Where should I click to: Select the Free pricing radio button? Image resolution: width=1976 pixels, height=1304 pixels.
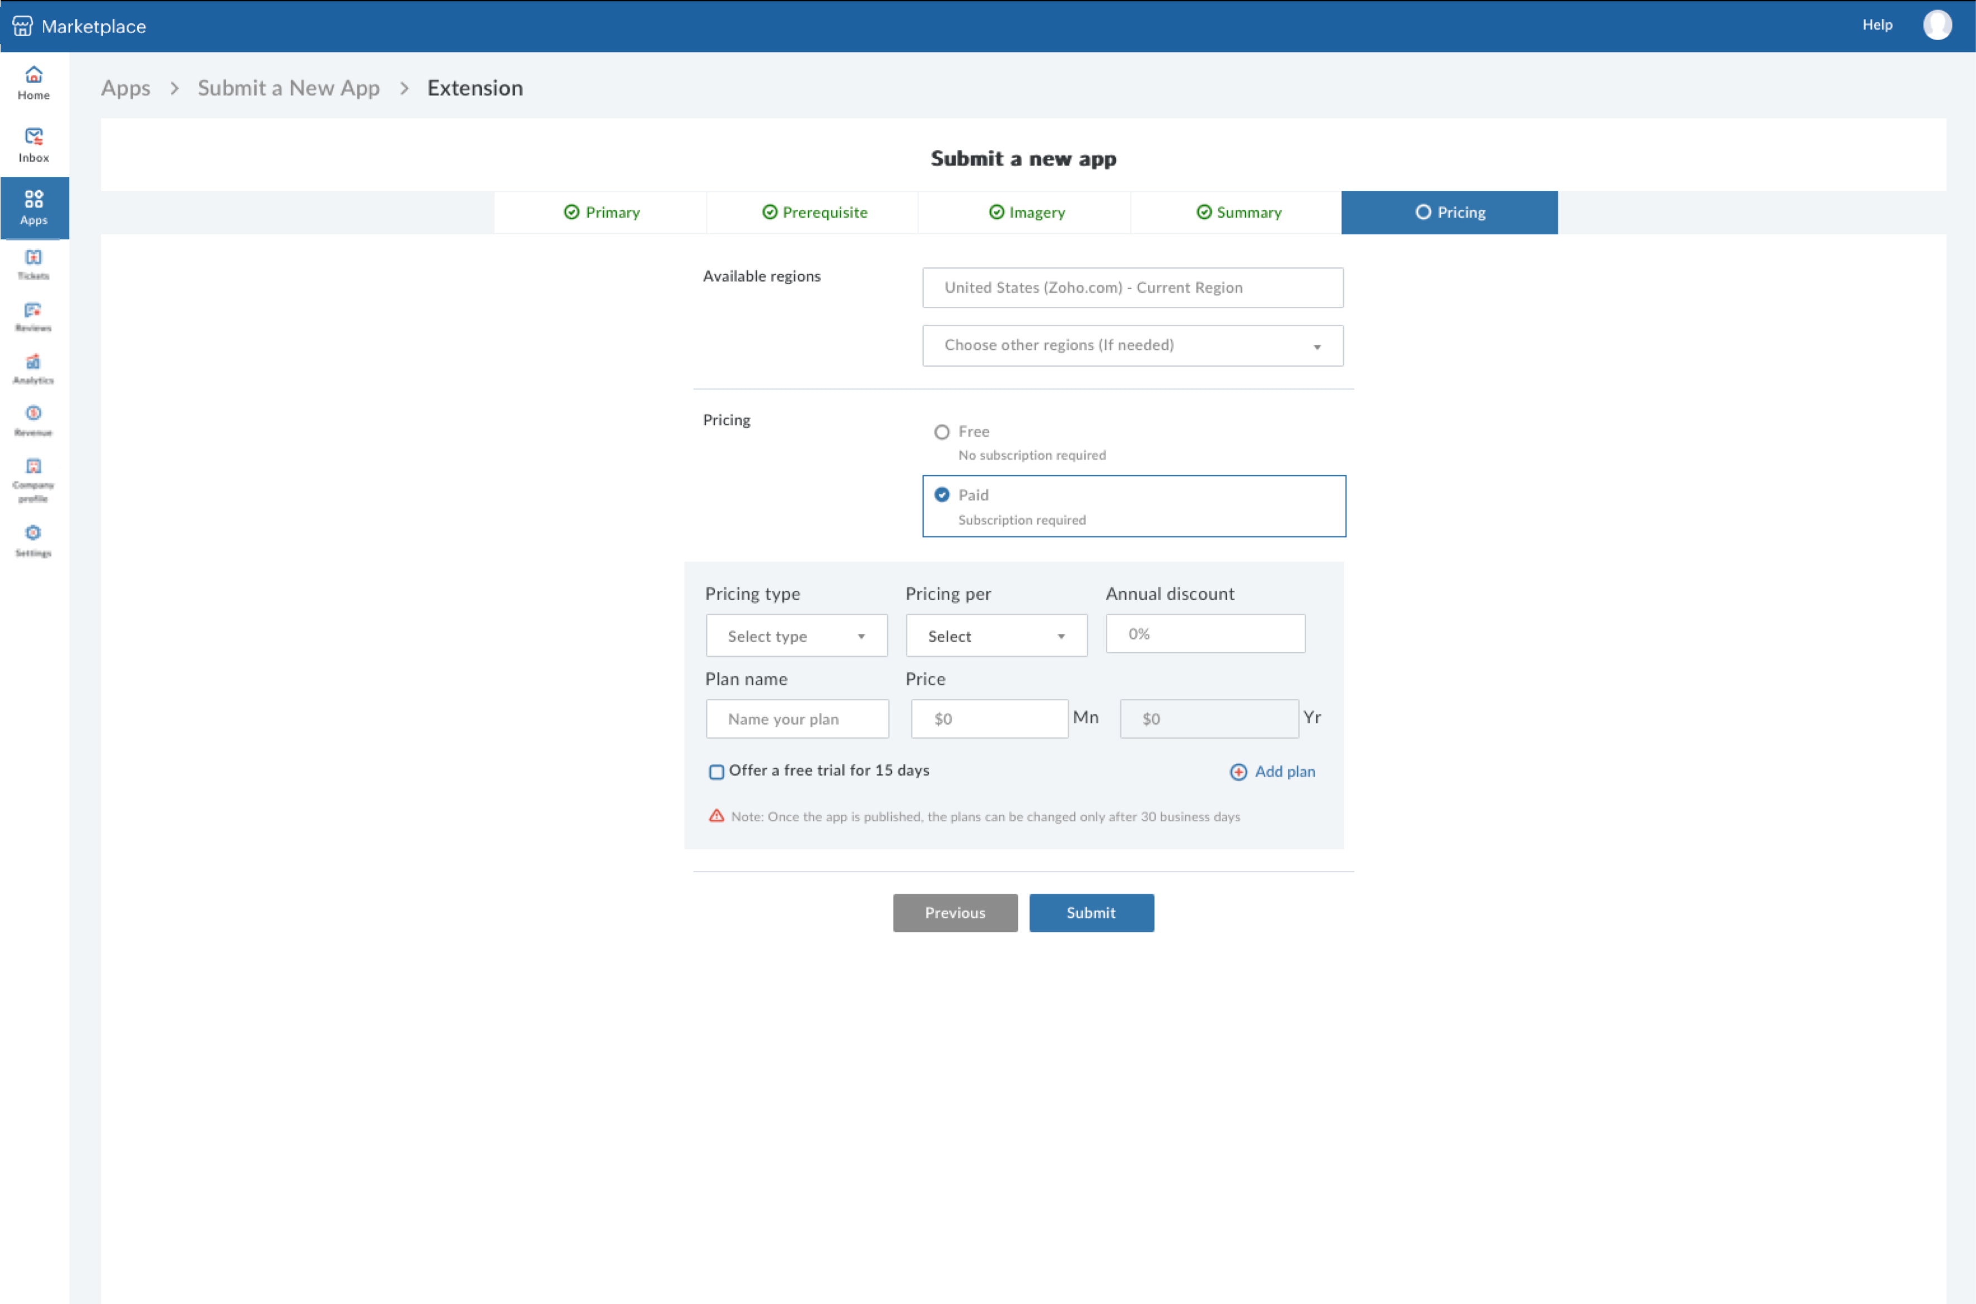(941, 432)
